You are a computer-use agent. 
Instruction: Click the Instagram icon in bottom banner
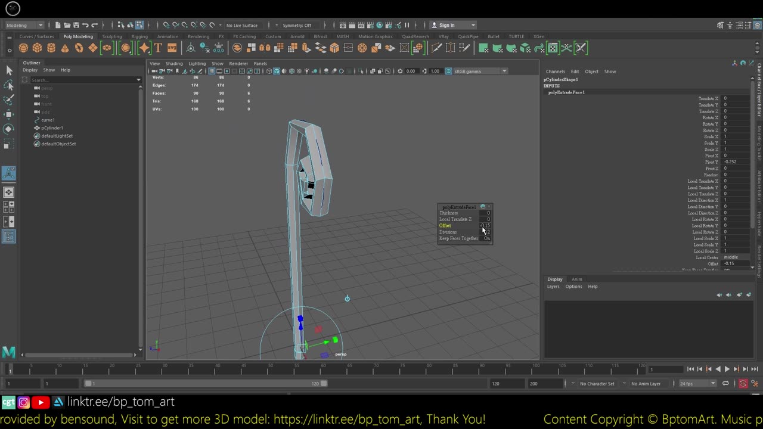click(24, 403)
